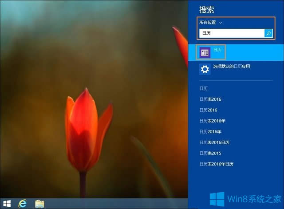Click the search box containing 日历
The image size is (284, 209).
(x=232, y=33)
